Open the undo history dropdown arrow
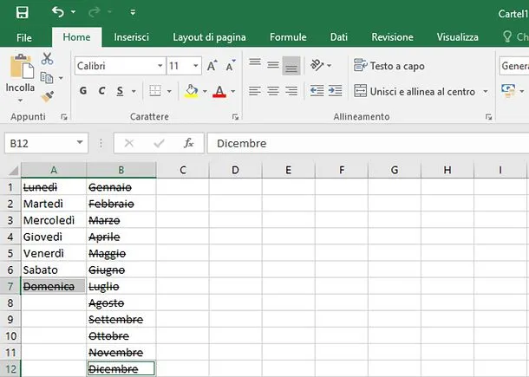Image resolution: width=529 pixels, height=377 pixels. pyautogui.click(x=73, y=12)
